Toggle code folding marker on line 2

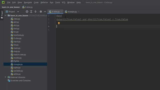tap(55, 19)
